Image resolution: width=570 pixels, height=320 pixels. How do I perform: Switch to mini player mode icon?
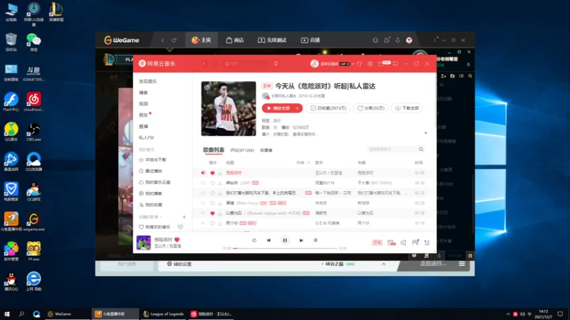(x=395, y=64)
